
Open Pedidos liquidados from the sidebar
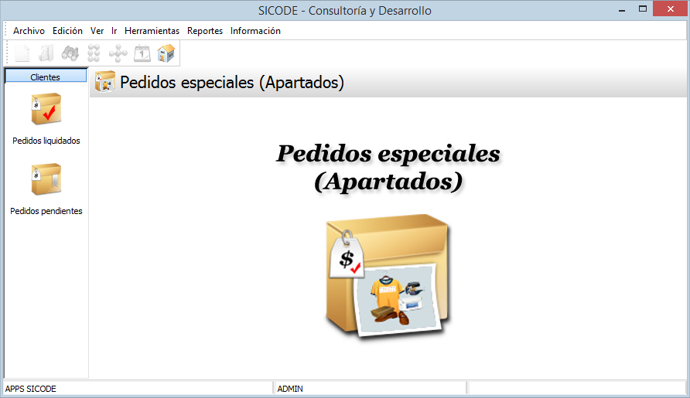point(46,120)
